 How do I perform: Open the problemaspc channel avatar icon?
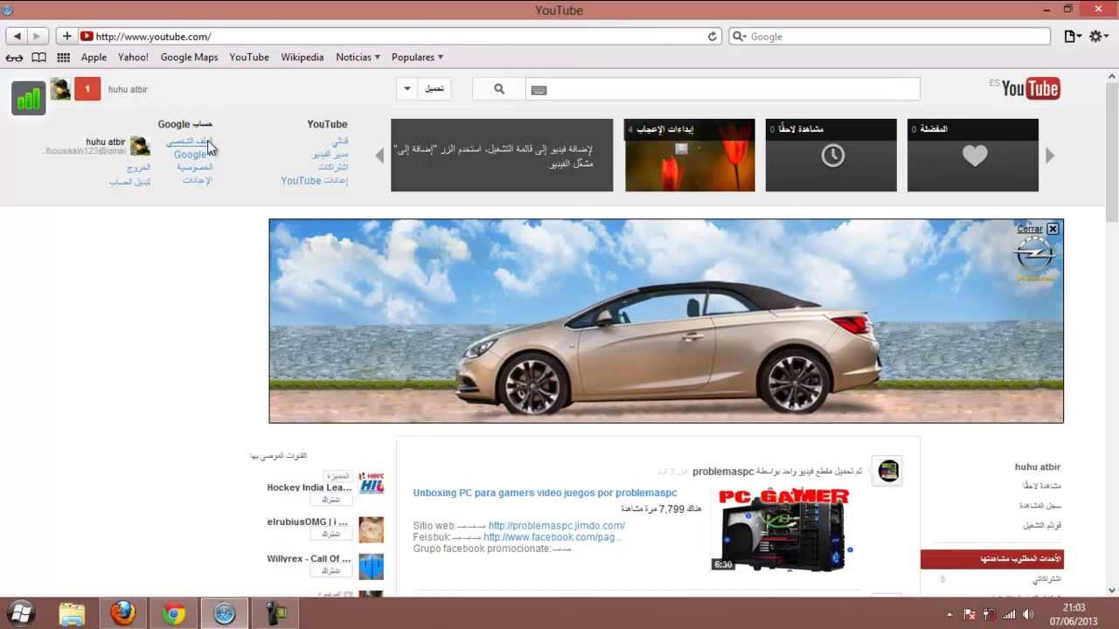pos(888,471)
